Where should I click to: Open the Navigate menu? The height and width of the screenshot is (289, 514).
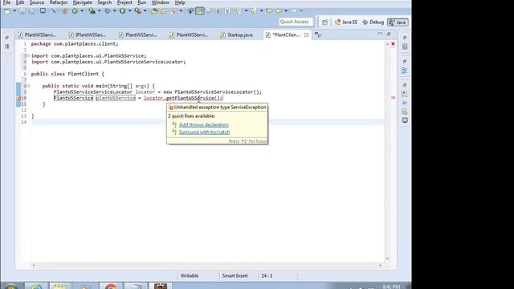[x=82, y=2]
